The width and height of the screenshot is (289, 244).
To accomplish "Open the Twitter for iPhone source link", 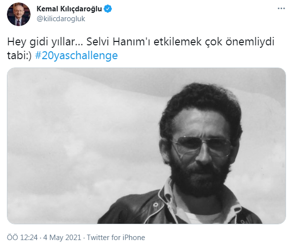I will click(116, 238).
